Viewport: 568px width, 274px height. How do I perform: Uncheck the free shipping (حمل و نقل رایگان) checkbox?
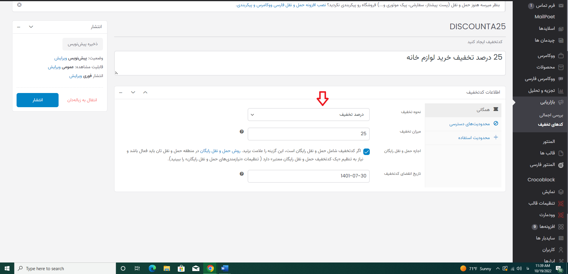(367, 152)
